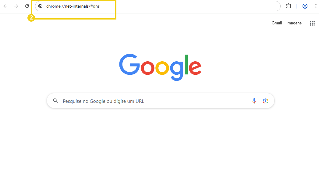Click the yellow step 2 badge
The width and height of the screenshot is (319, 187).
click(31, 18)
